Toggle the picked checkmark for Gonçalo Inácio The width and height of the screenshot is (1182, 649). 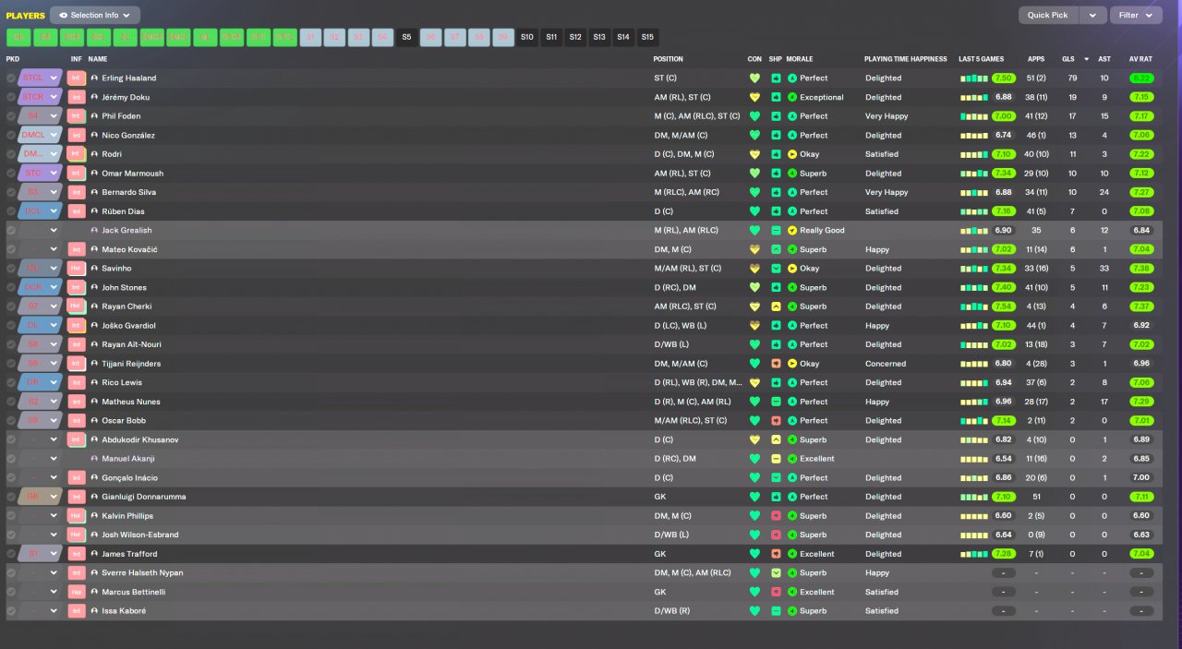(x=11, y=478)
